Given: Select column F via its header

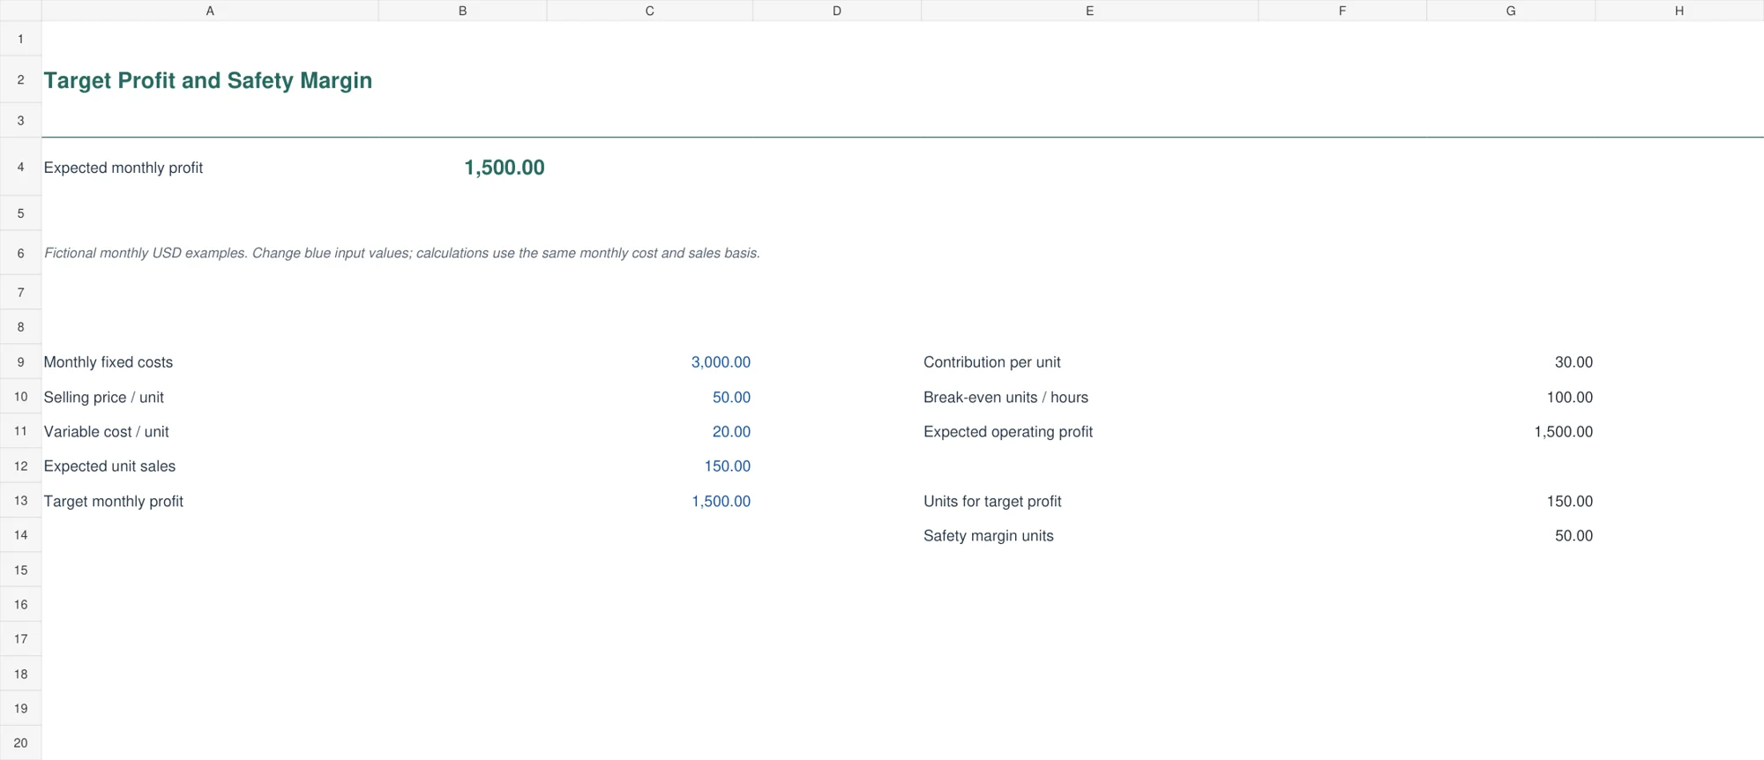Looking at the screenshot, I should (1342, 11).
